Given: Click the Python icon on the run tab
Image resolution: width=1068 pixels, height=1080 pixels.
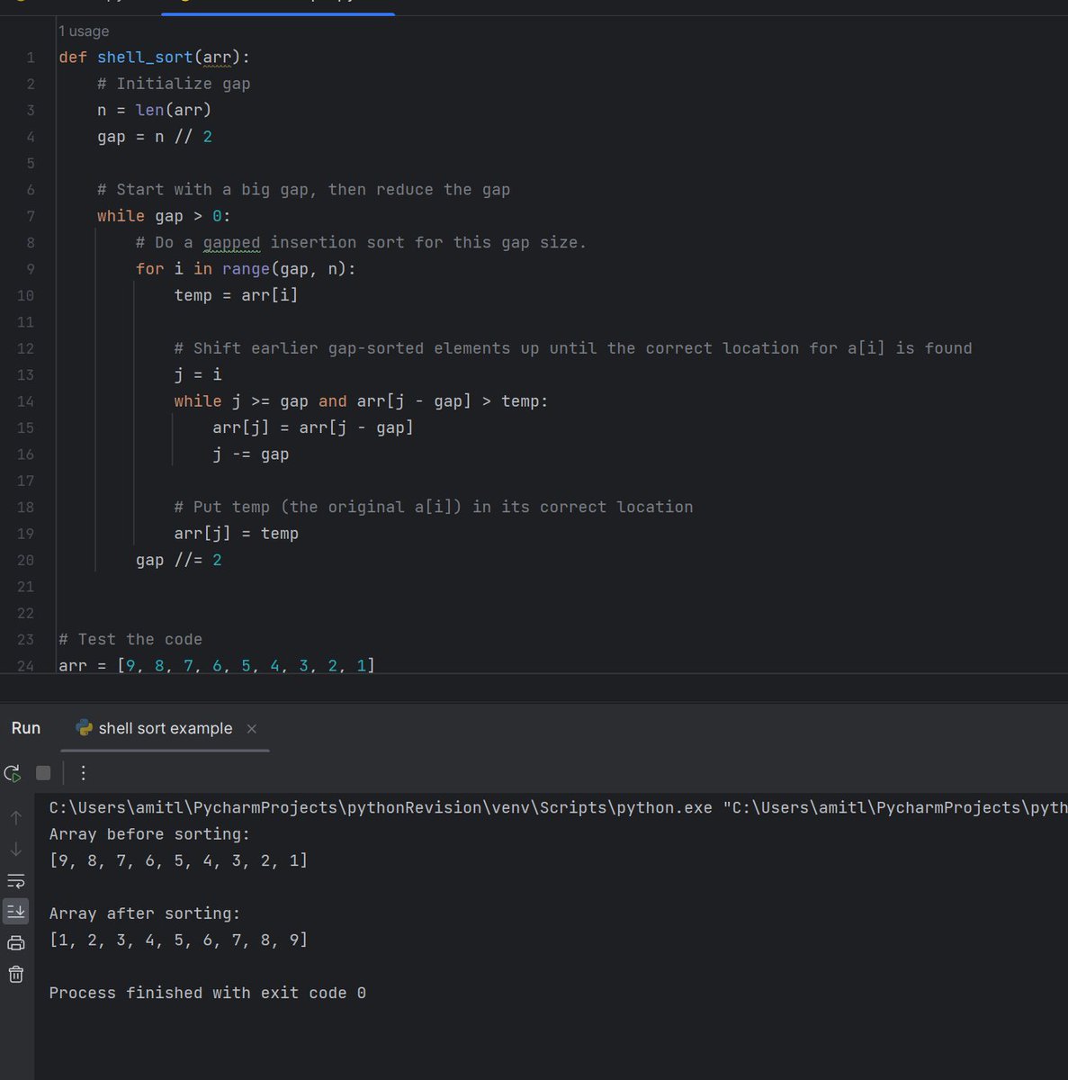Looking at the screenshot, I should [85, 728].
